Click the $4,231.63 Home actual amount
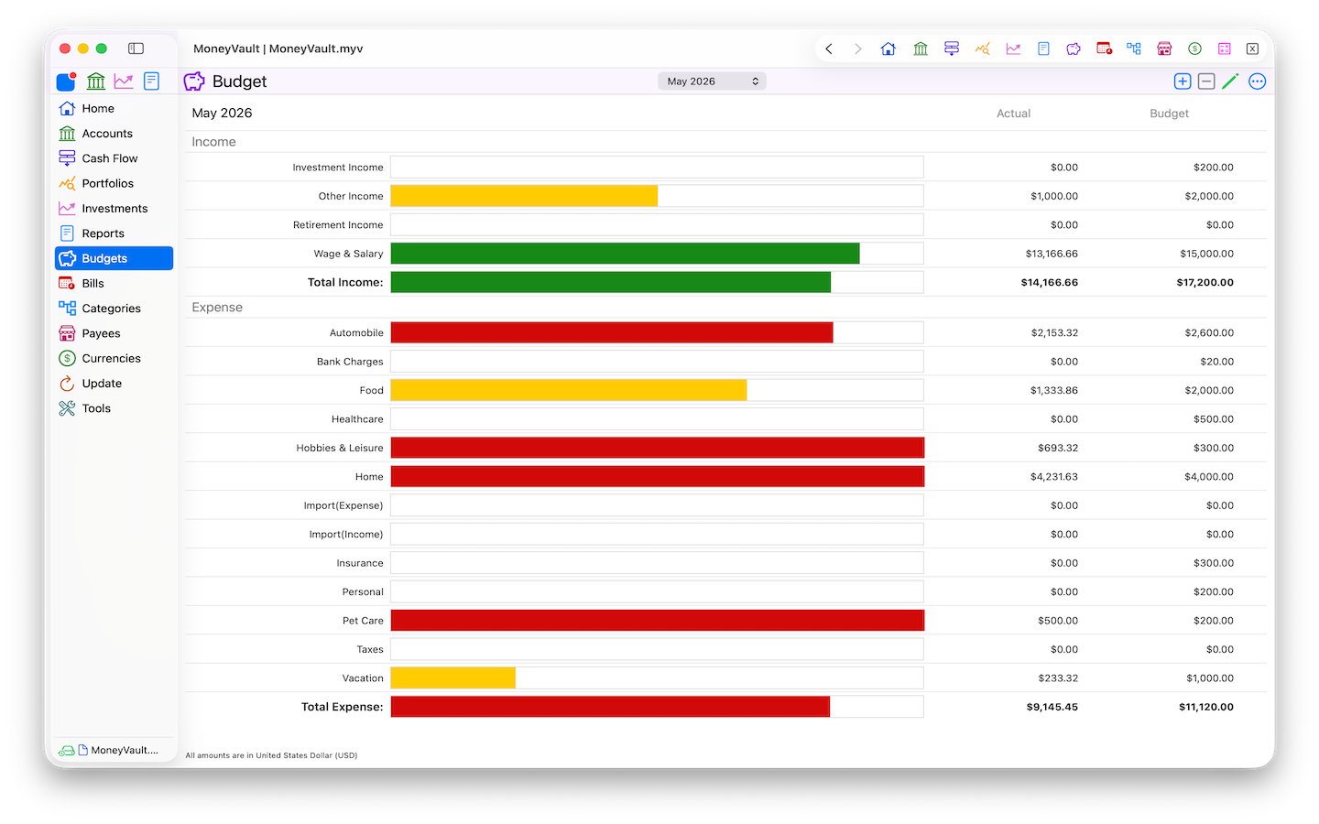This screenshot has width=1319, height=824. pos(1053,477)
